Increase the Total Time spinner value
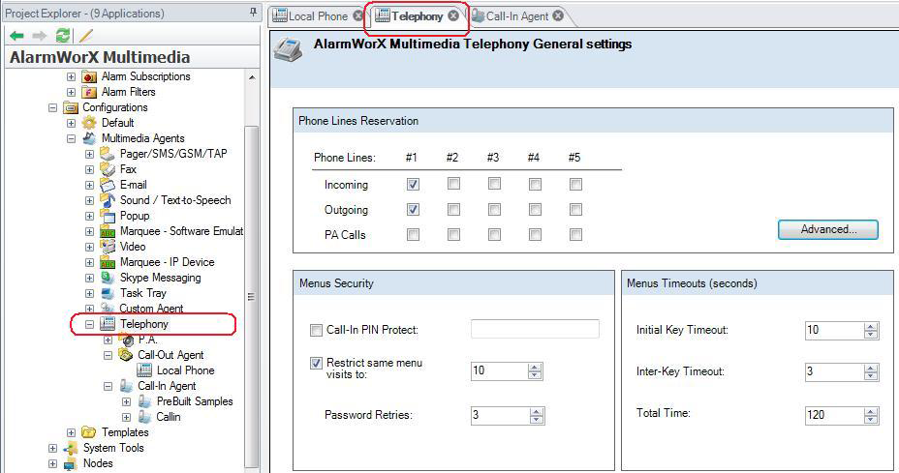This screenshot has width=899, height=473. point(871,410)
